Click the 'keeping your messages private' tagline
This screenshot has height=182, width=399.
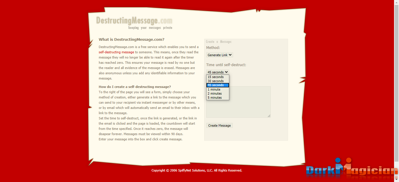(150, 28)
